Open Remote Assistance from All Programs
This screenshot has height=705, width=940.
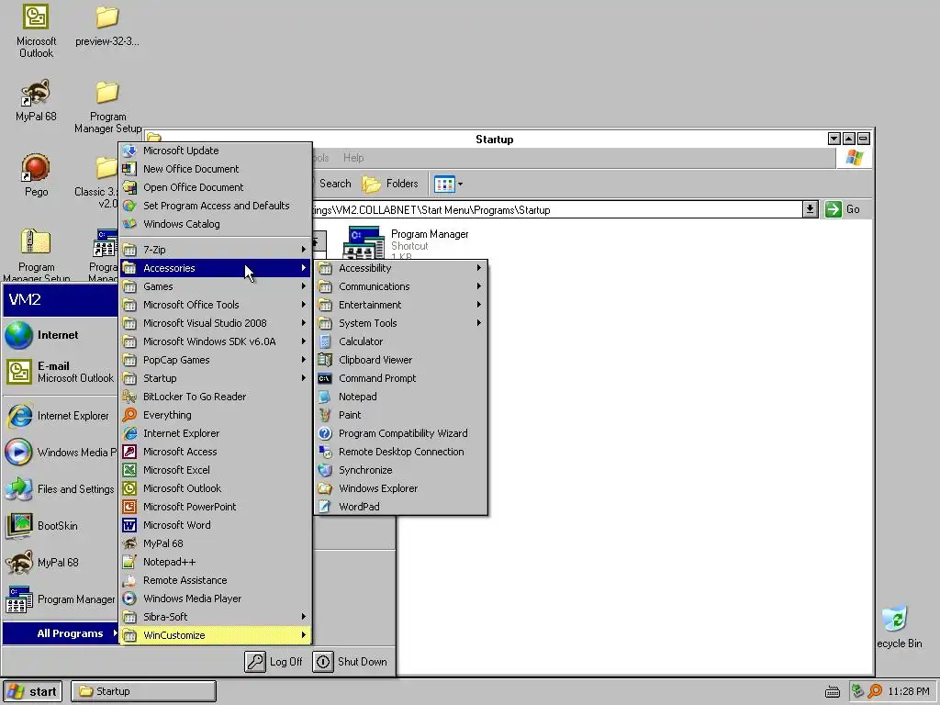216,580
